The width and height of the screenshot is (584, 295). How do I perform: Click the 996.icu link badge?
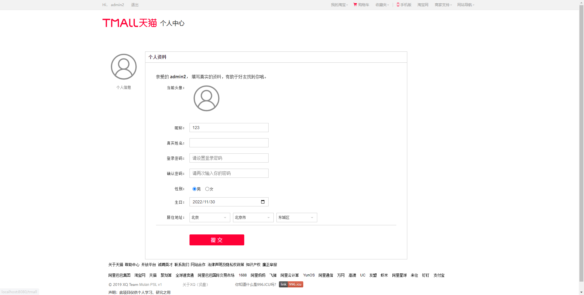[x=291, y=284]
